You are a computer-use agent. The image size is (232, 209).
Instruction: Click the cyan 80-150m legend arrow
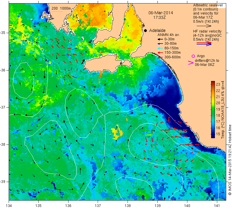(x=160, y=48)
